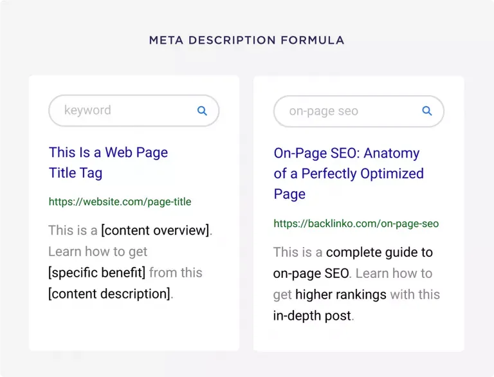Screen dimensions: 494x377
Task: Click 'Learn how to get' template text
Action: click(98, 252)
